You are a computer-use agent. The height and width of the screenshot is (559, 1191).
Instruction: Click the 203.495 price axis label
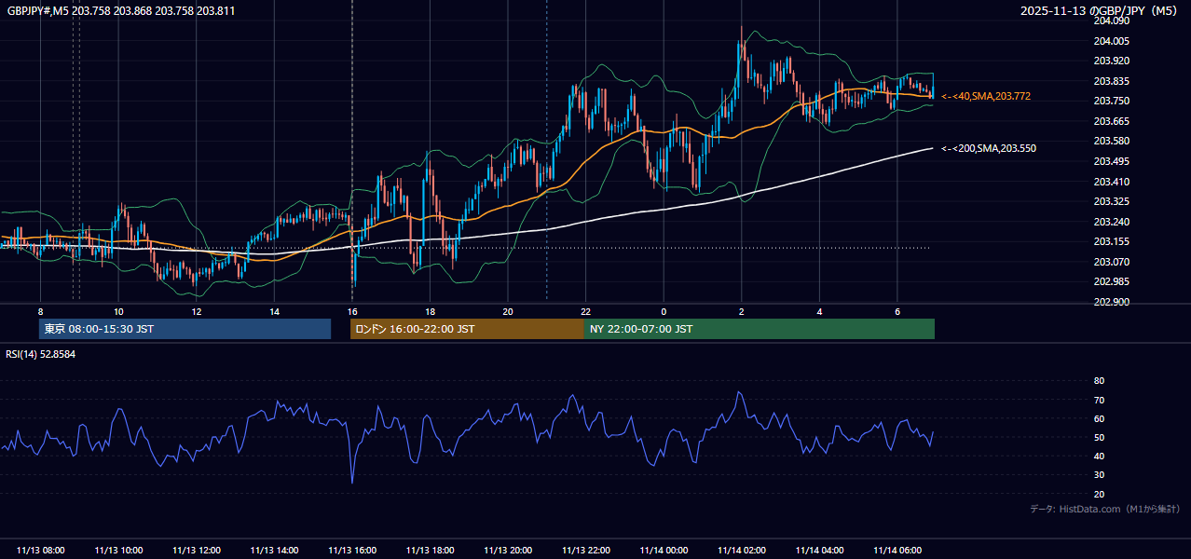click(x=1111, y=161)
